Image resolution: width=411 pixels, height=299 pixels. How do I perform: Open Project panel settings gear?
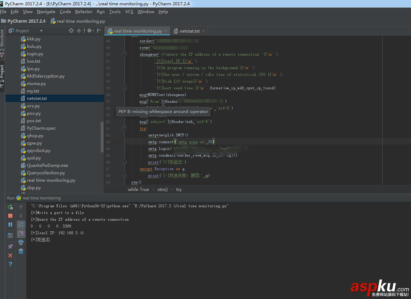point(90,30)
